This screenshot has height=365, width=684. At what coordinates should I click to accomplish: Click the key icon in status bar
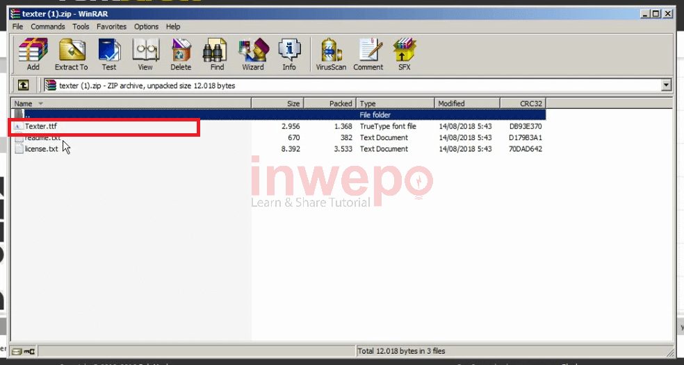30,351
